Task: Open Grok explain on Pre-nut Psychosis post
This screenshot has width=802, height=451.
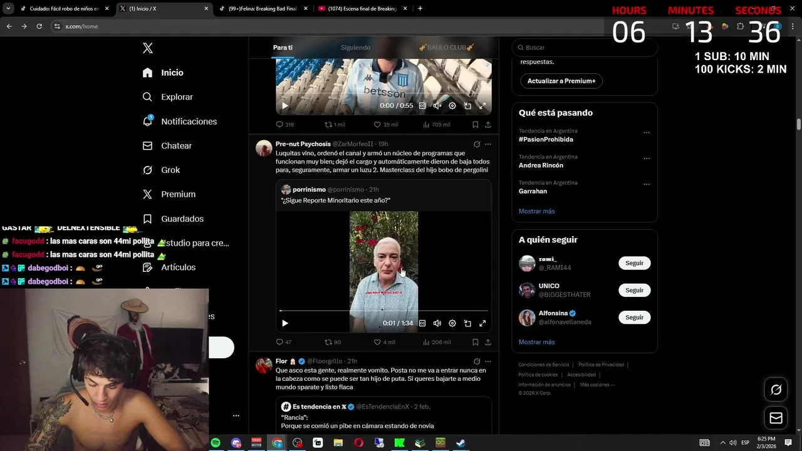Action: [x=477, y=144]
